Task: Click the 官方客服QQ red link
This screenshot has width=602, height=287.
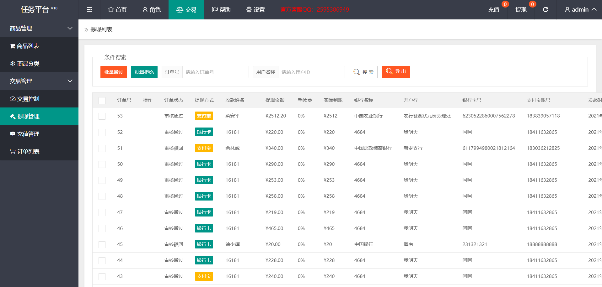Action: [x=314, y=10]
